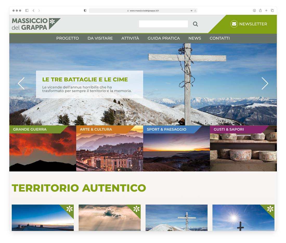Image resolution: width=286 pixels, height=243 pixels.
Task: Open the Safari downloads icon
Action: pos(255,11)
